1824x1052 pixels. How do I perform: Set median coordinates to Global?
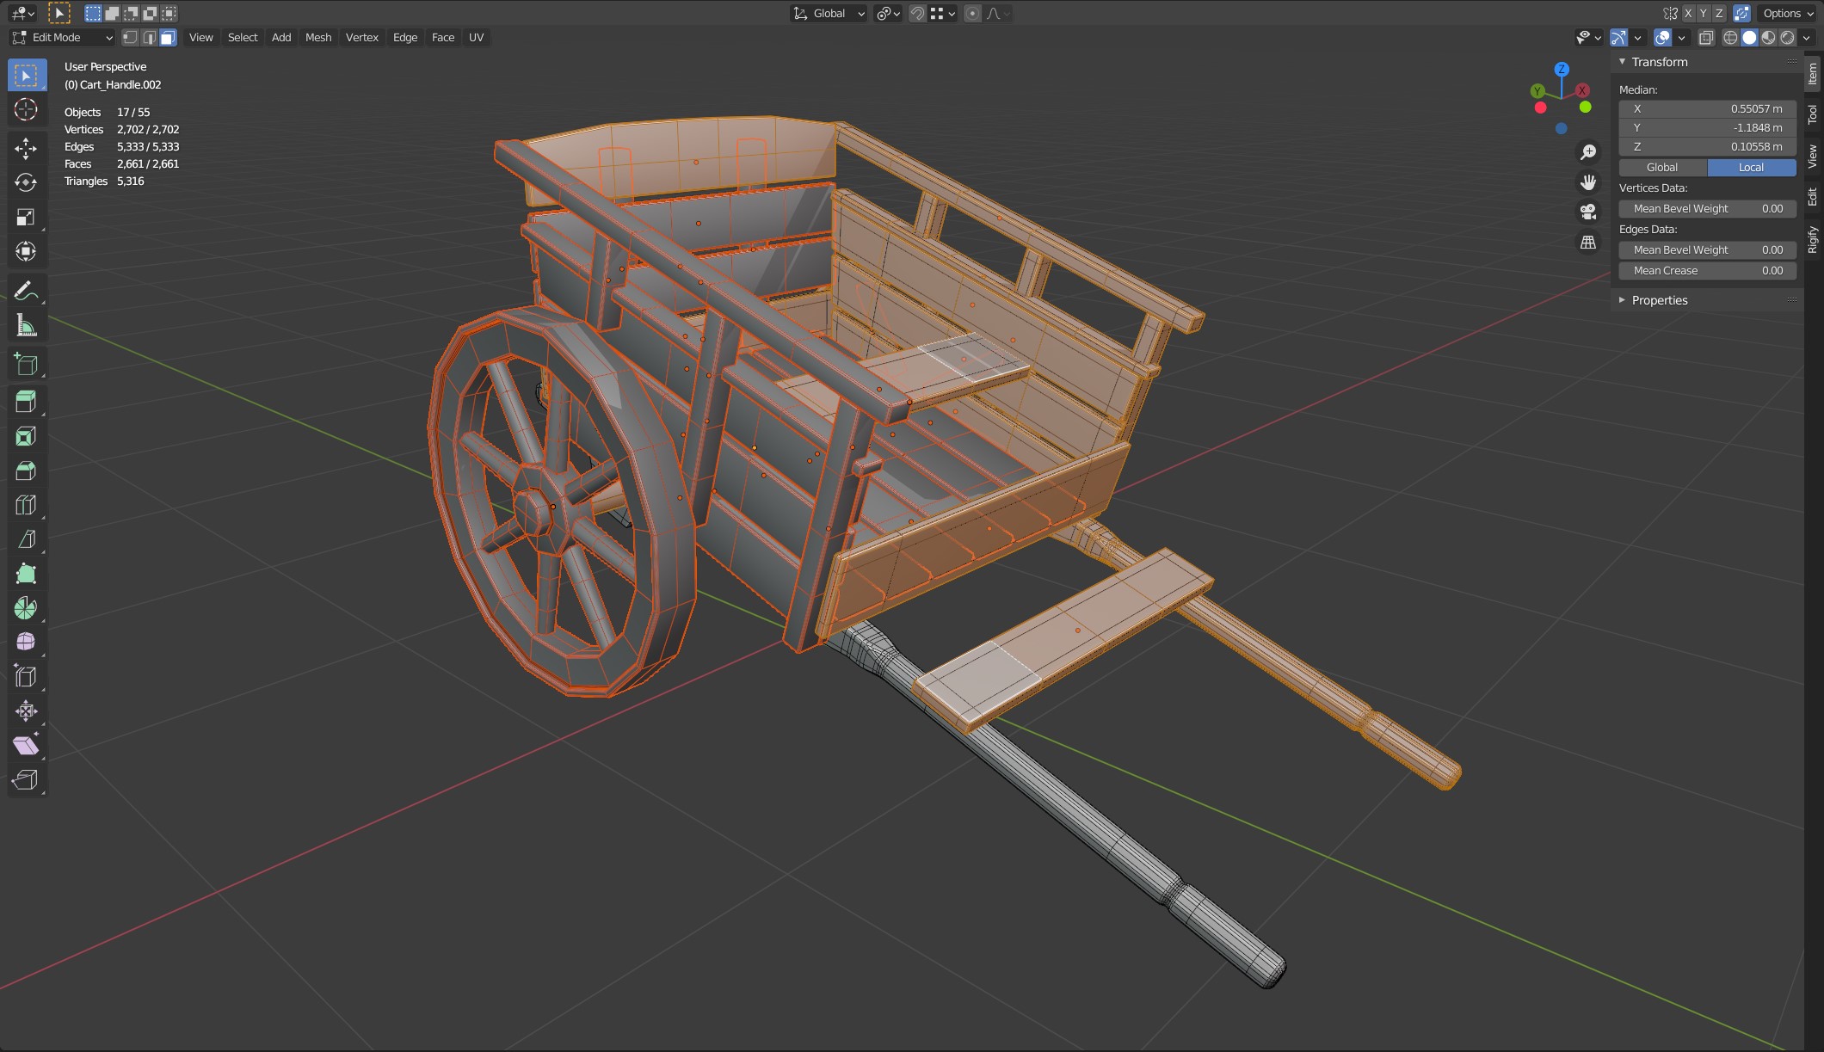point(1661,168)
